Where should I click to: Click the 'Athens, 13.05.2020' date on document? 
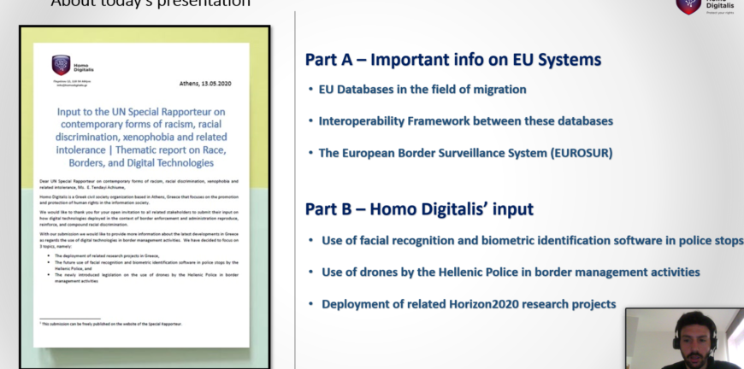205,84
